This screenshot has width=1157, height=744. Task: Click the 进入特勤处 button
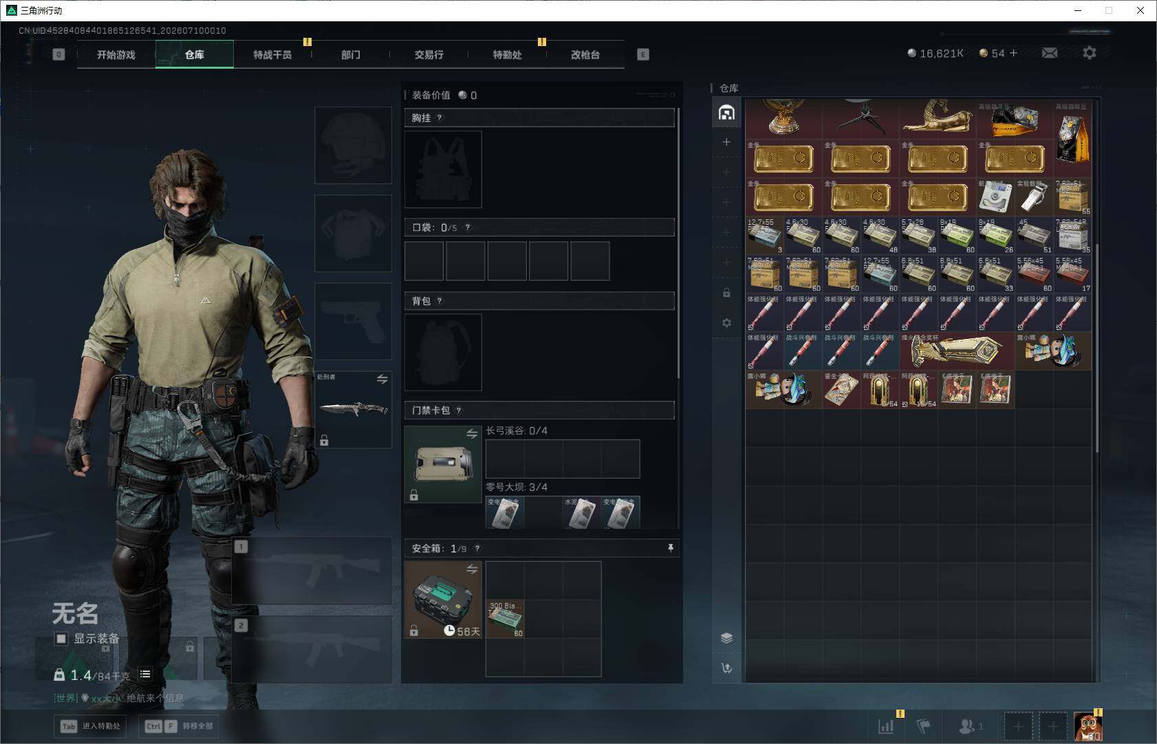coord(91,726)
